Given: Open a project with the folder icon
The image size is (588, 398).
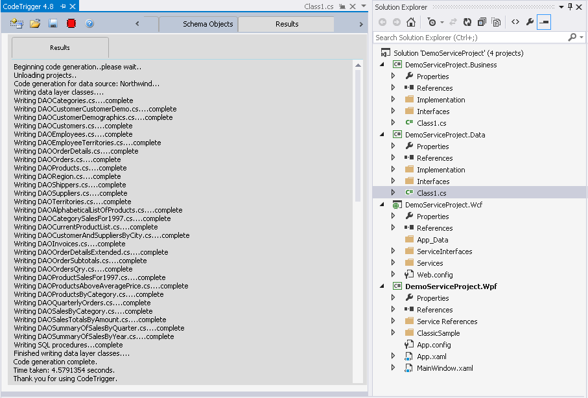Looking at the screenshot, I should click(35, 24).
